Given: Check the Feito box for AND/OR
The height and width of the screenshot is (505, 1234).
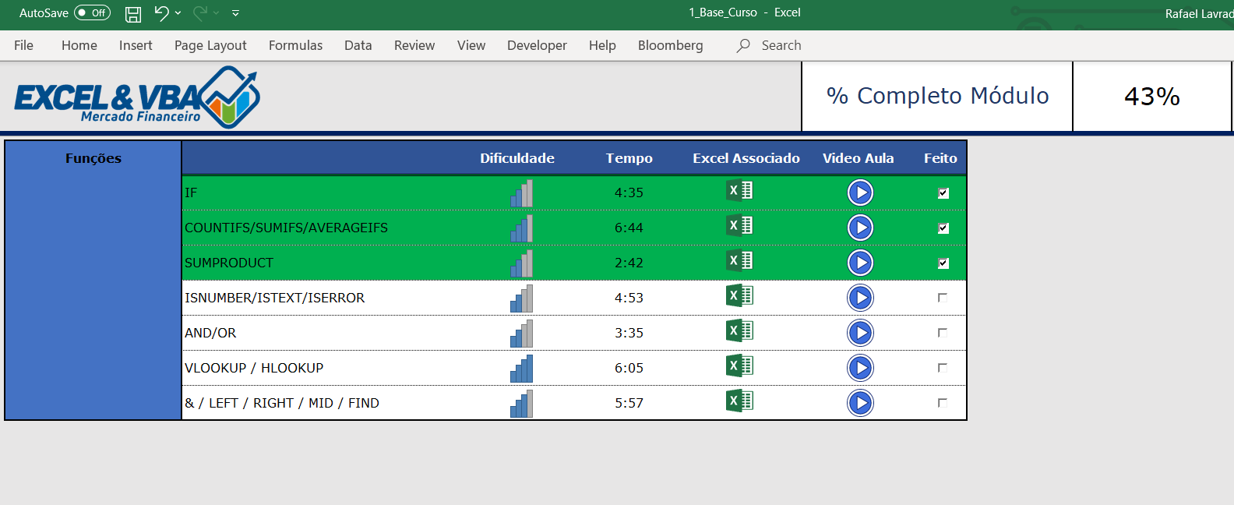Looking at the screenshot, I should pos(943,333).
